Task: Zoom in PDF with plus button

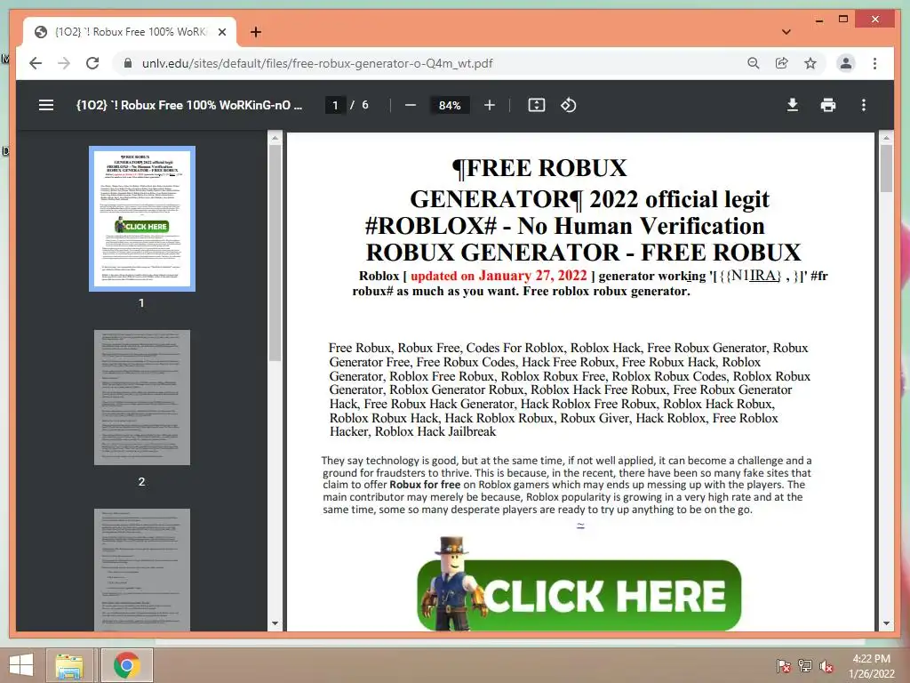Action: pyautogui.click(x=490, y=105)
